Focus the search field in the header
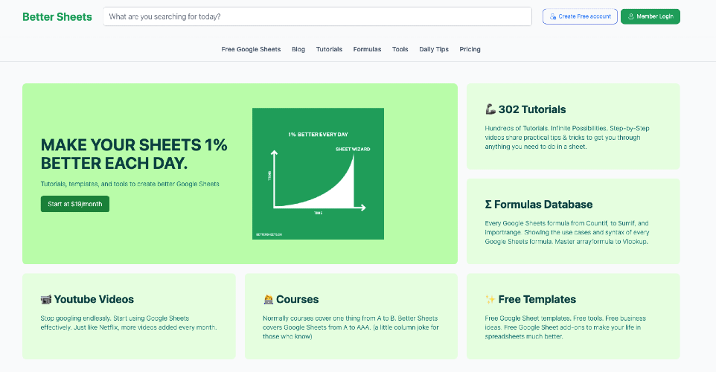Image resolution: width=716 pixels, height=372 pixels. tap(317, 16)
